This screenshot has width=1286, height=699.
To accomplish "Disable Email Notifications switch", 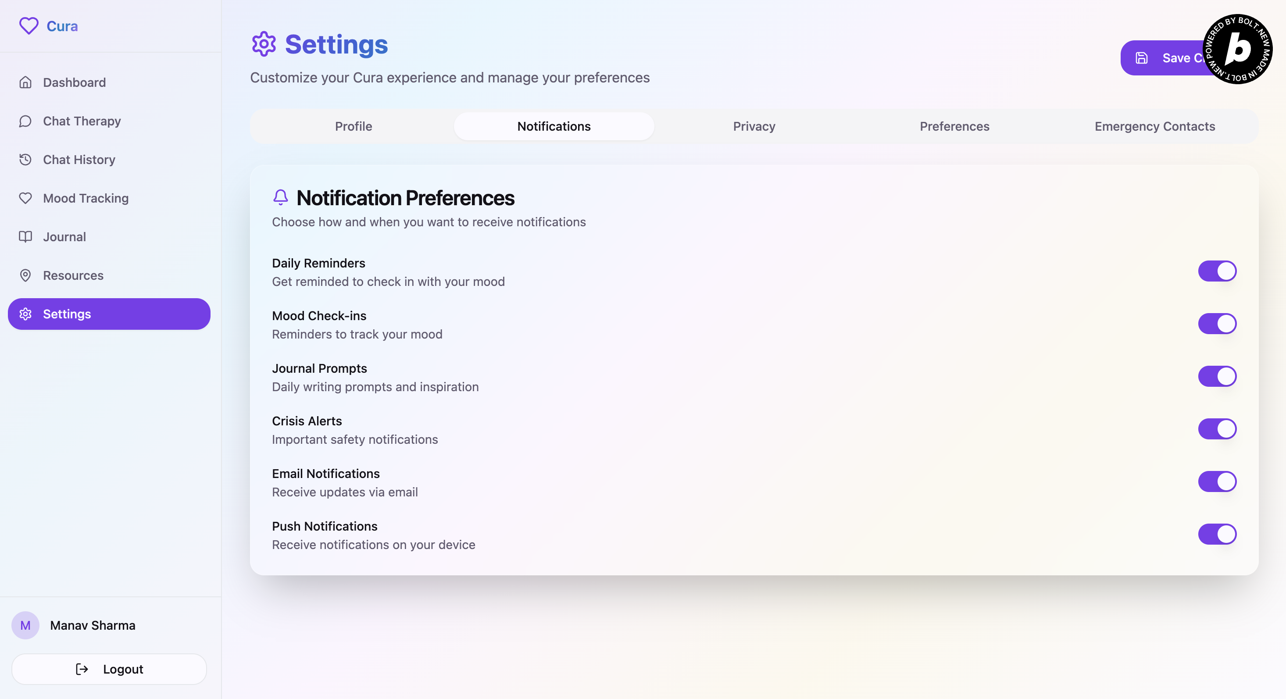I will (x=1217, y=481).
